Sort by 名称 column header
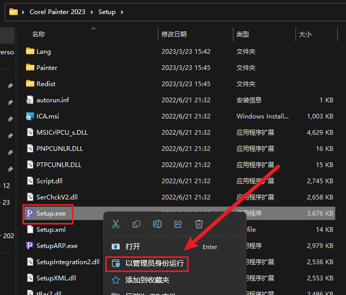Screen dimensions: 346x295 (39, 34)
